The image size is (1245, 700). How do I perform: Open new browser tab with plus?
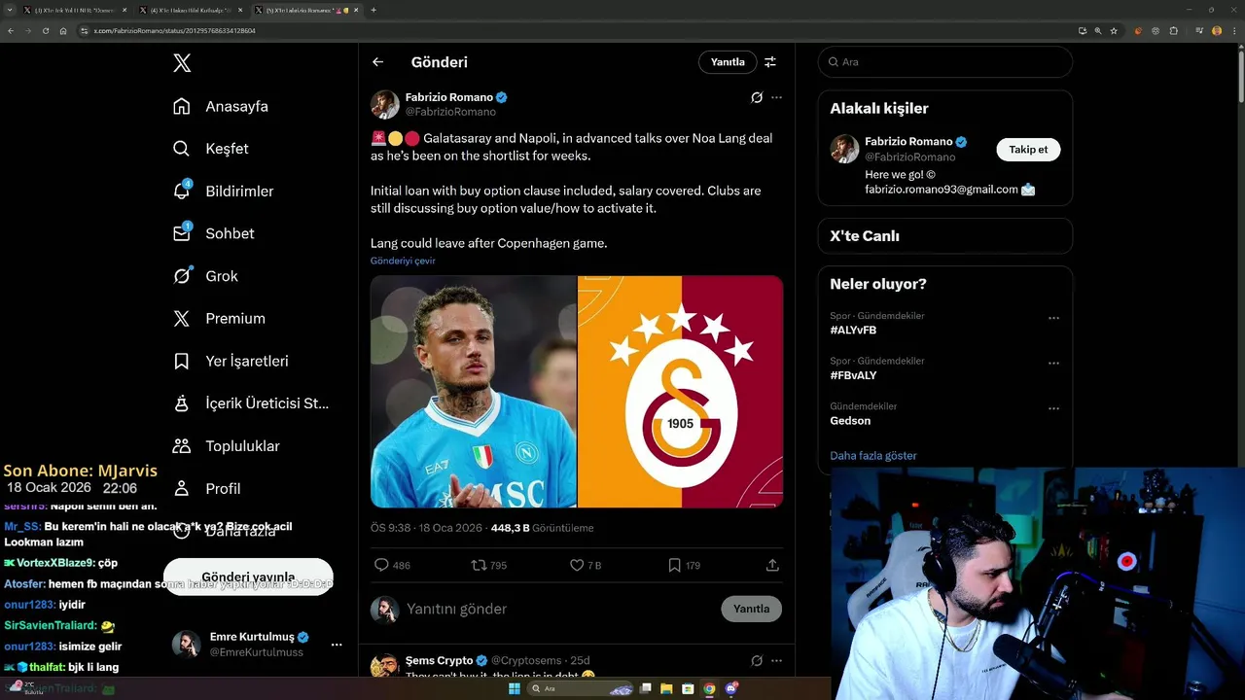point(373,10)
